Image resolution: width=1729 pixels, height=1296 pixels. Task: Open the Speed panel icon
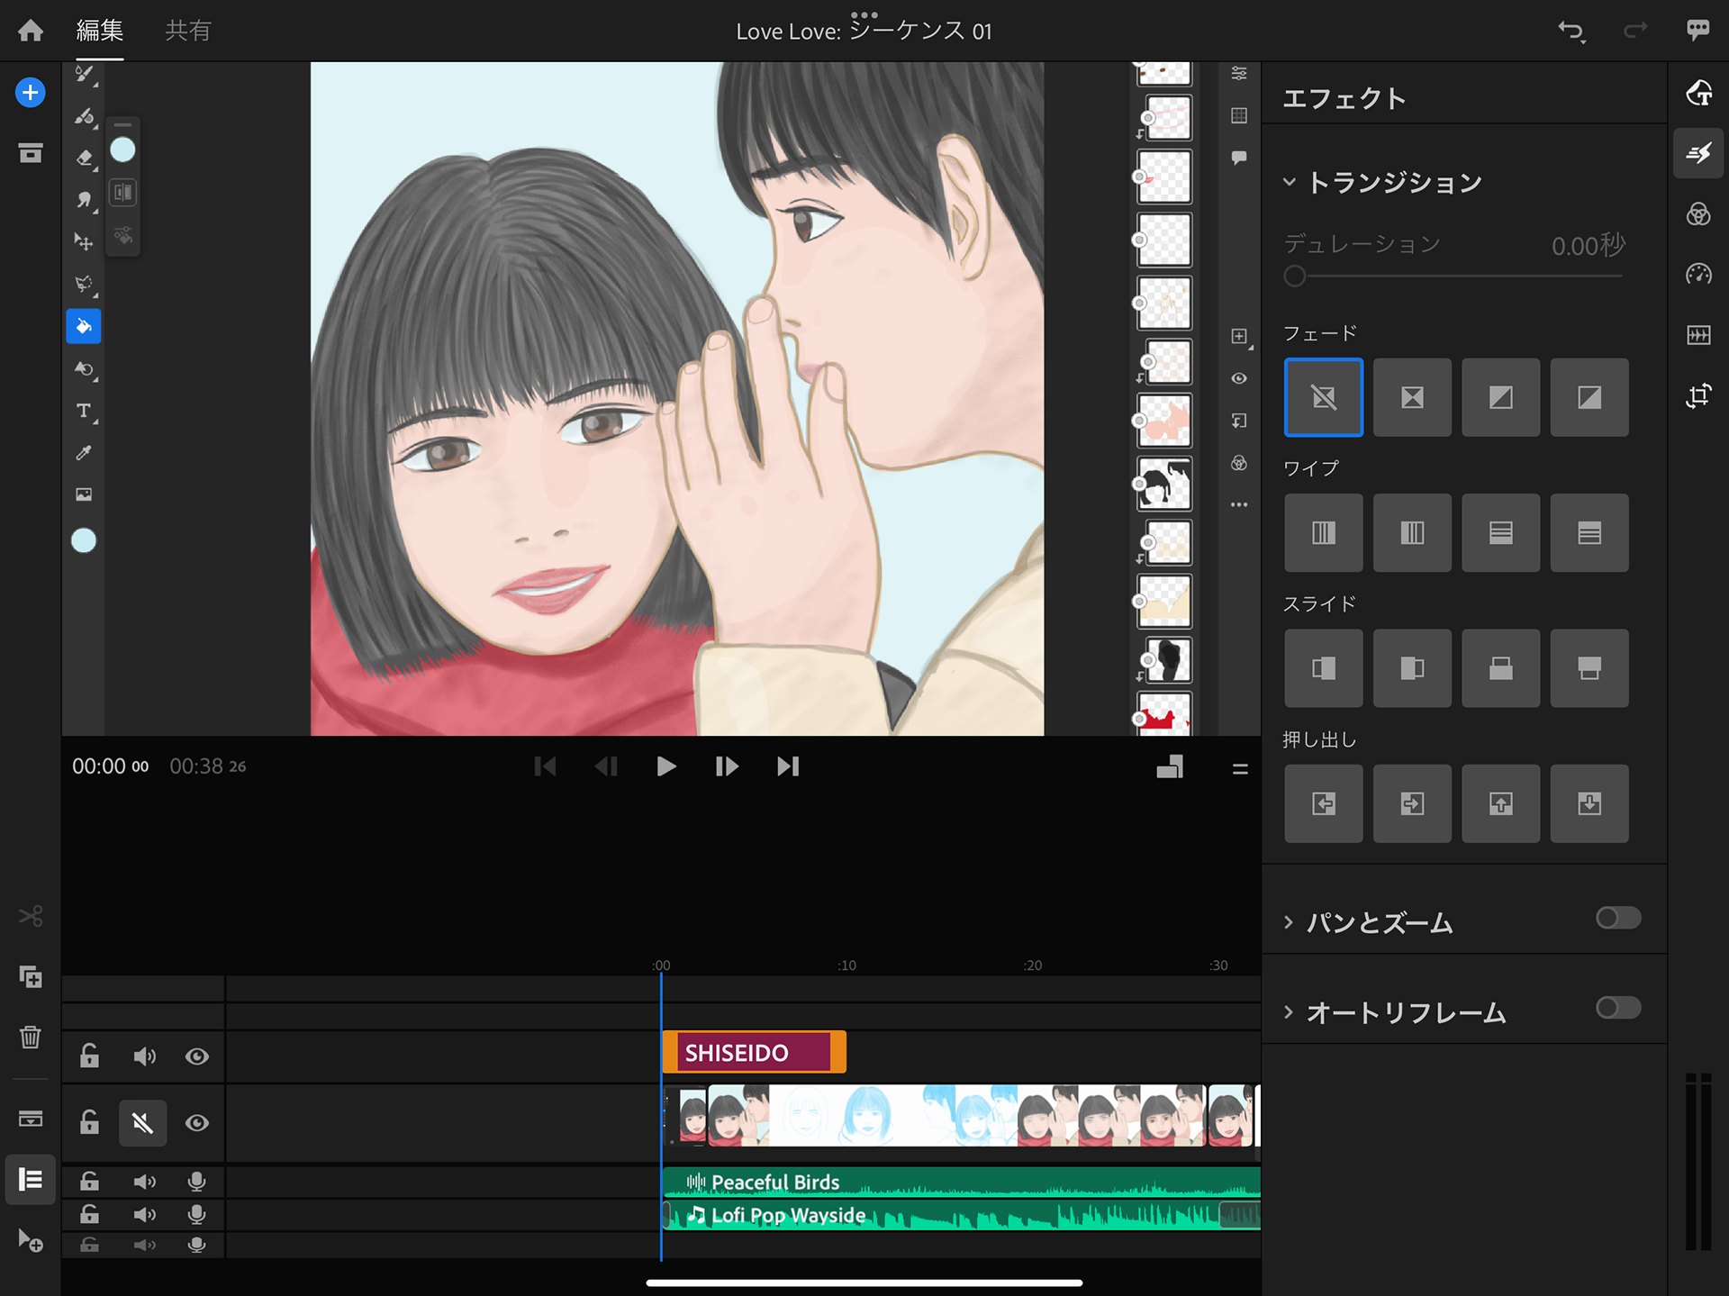pyautogui.click(x=1698, y=274)
